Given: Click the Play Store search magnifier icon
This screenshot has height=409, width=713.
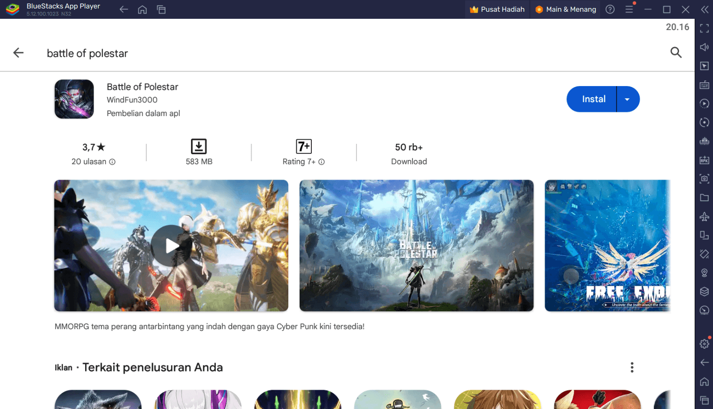Looking at the screenshot, I should pyautogui.click(x=676, y=53).
